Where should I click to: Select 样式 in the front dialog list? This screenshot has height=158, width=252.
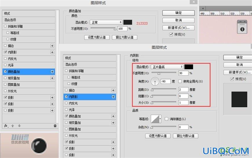(90, 58)
